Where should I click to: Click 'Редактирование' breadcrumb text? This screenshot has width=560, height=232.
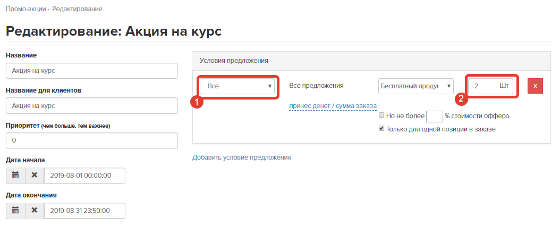tap(78, 9)
